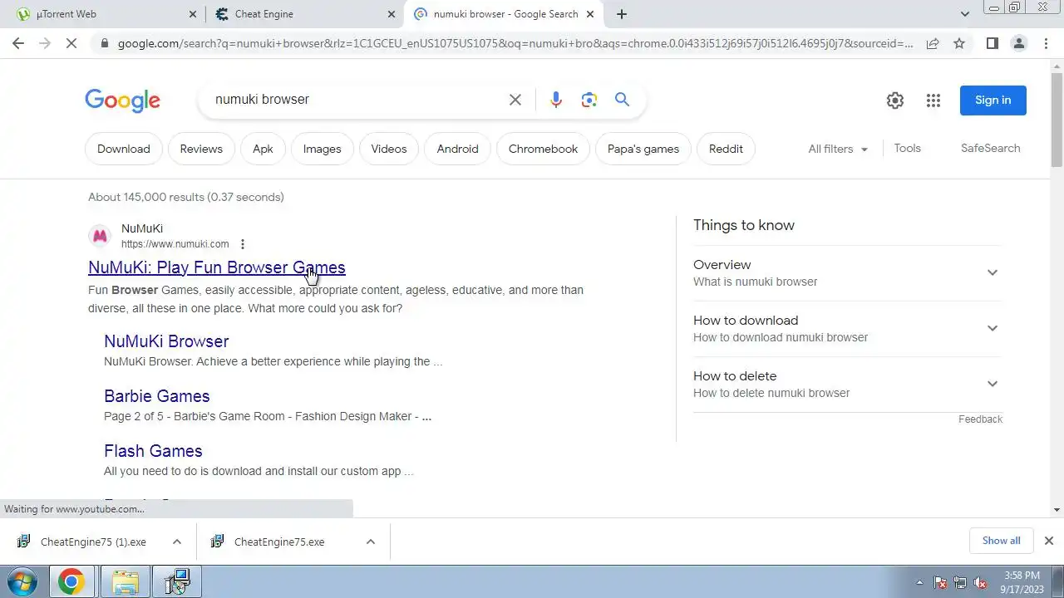Click the browser forward arrow
The width and height of the screenshot is (1064, 598).
[x=45, y=43]
